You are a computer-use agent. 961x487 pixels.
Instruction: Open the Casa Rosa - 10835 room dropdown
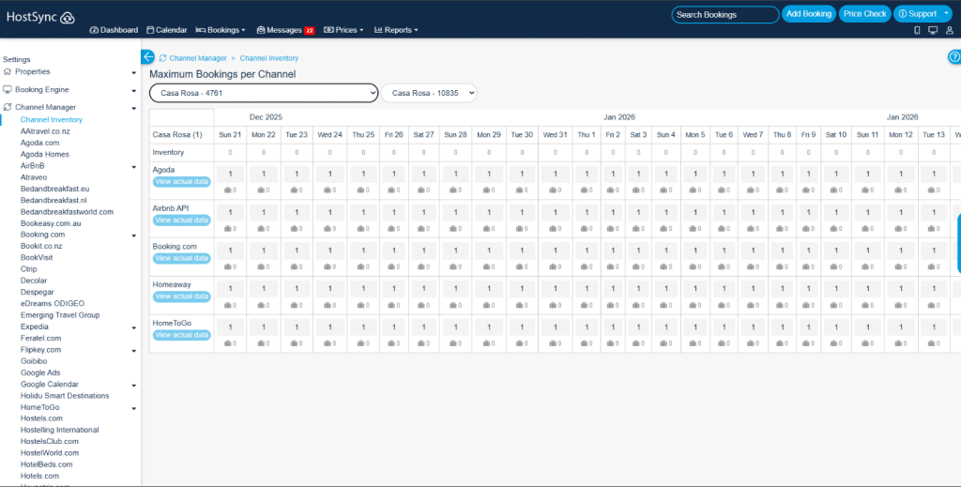point(429,93)
